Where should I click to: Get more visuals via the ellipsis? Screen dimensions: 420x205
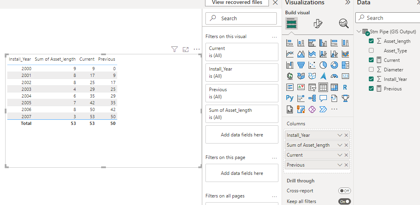334,109
